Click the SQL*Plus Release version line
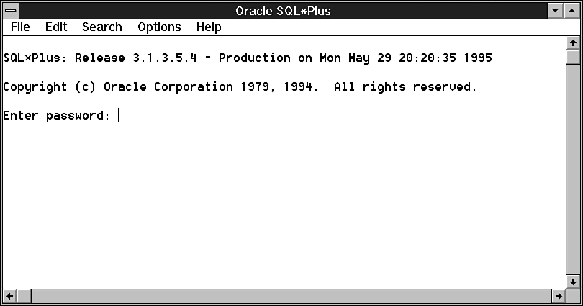 (x=248, y=58)
